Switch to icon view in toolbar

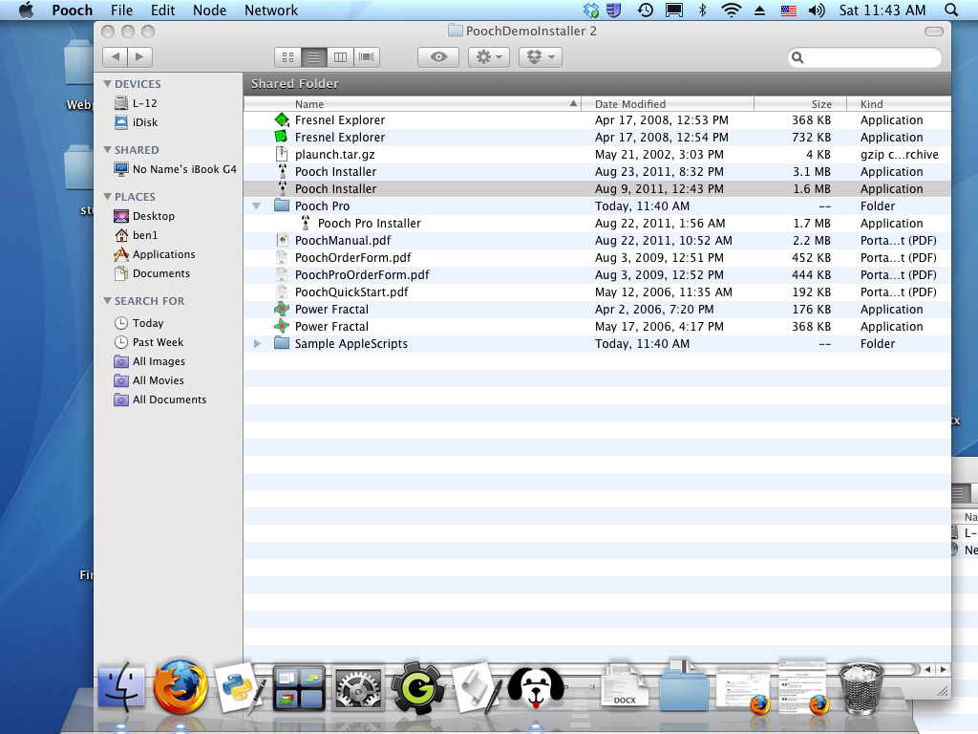click(x=287, y=56)
